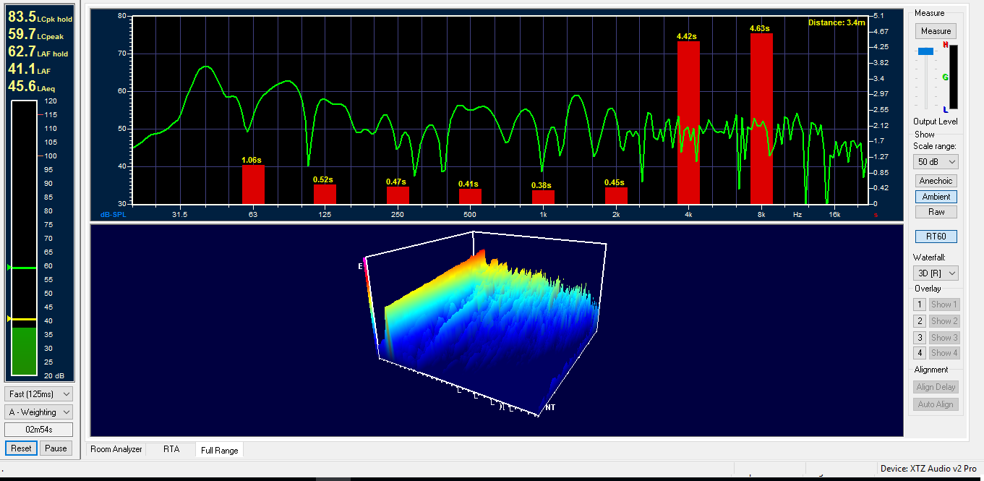Click the 1.06s RT60 bar at 63 Hz
This screenshot has width=984, height=481.
coord(253,184)
